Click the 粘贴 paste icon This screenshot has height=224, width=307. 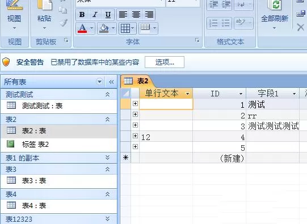[45, 6]
